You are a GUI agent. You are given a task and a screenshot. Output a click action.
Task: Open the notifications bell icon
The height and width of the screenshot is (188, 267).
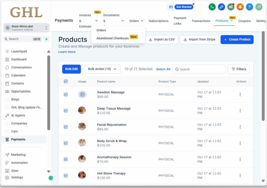click(240, 7)
